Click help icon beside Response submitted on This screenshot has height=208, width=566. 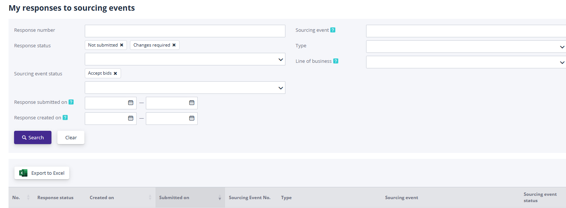coord(71,102)
